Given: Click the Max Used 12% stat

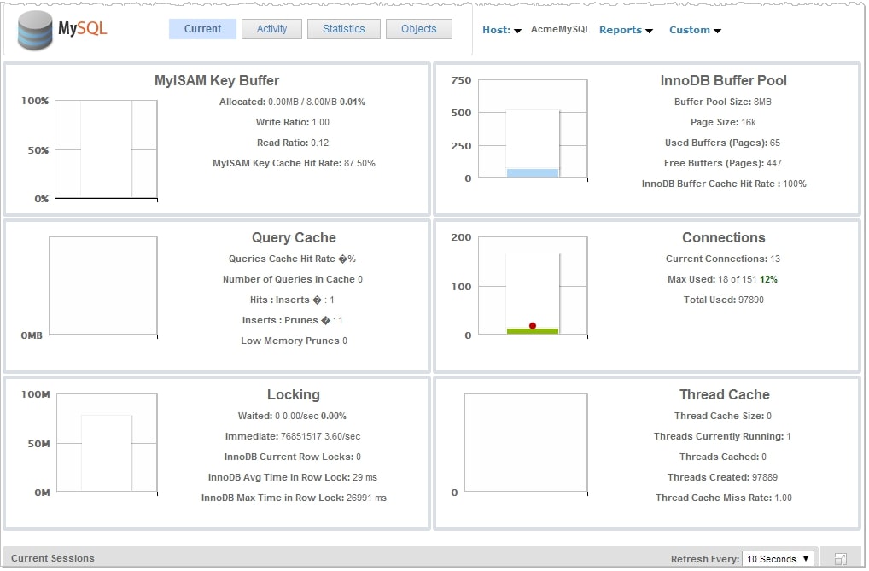Looking at the screenshot, I should pyautogui.click(x=723, y=279).
